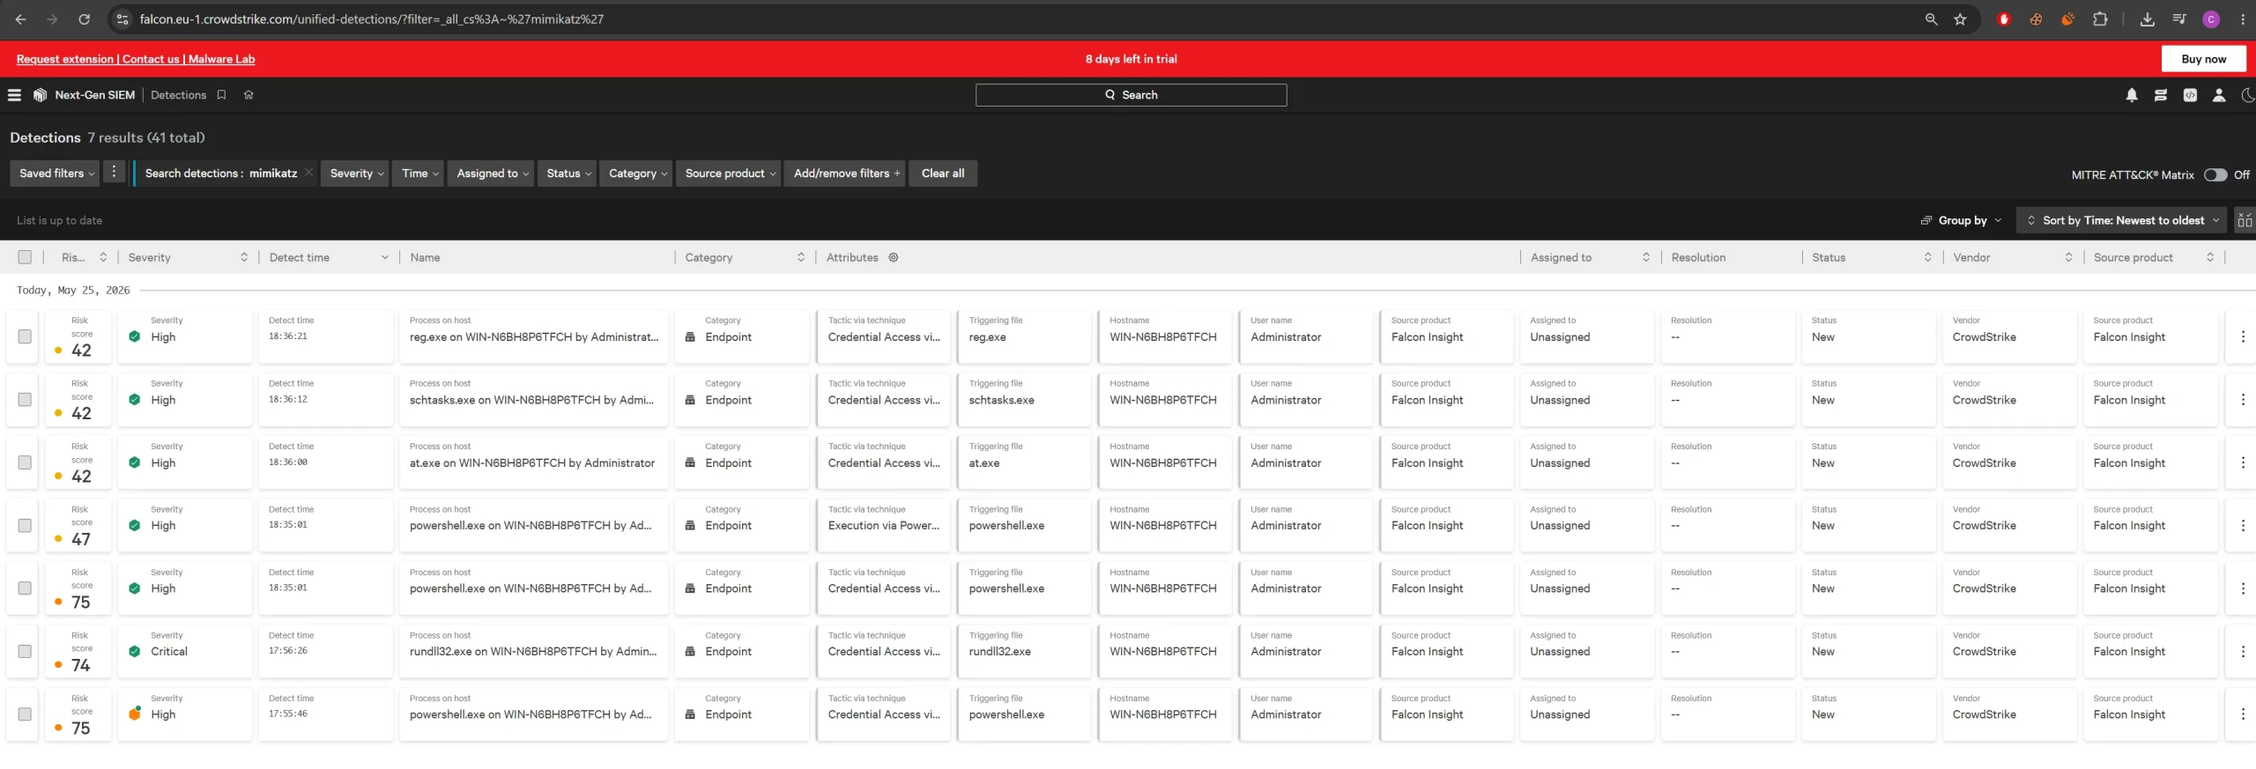2256x769 pixels.
Task: Sort Category column using arrows
Action: click(800, 257)
